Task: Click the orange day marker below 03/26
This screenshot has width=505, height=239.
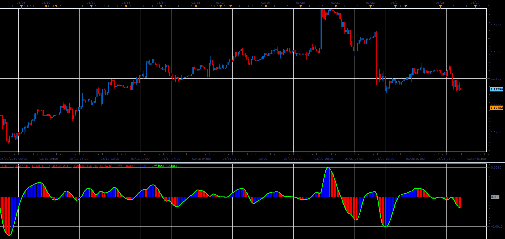Action: 440,7
